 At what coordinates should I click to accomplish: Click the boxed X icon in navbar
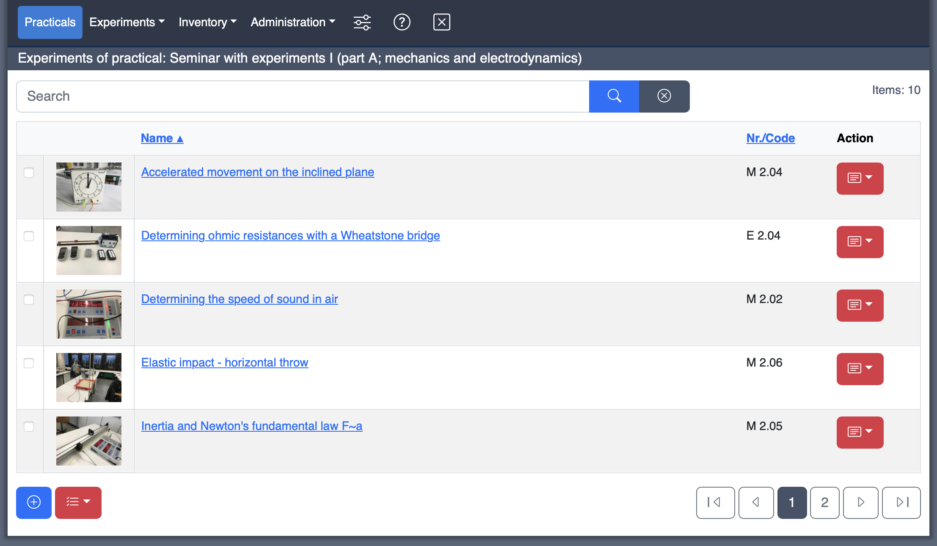coord(441,22)
